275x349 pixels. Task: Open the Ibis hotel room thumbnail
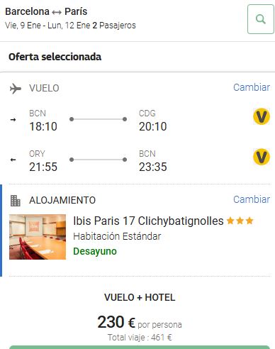click(x=38, y=237)
